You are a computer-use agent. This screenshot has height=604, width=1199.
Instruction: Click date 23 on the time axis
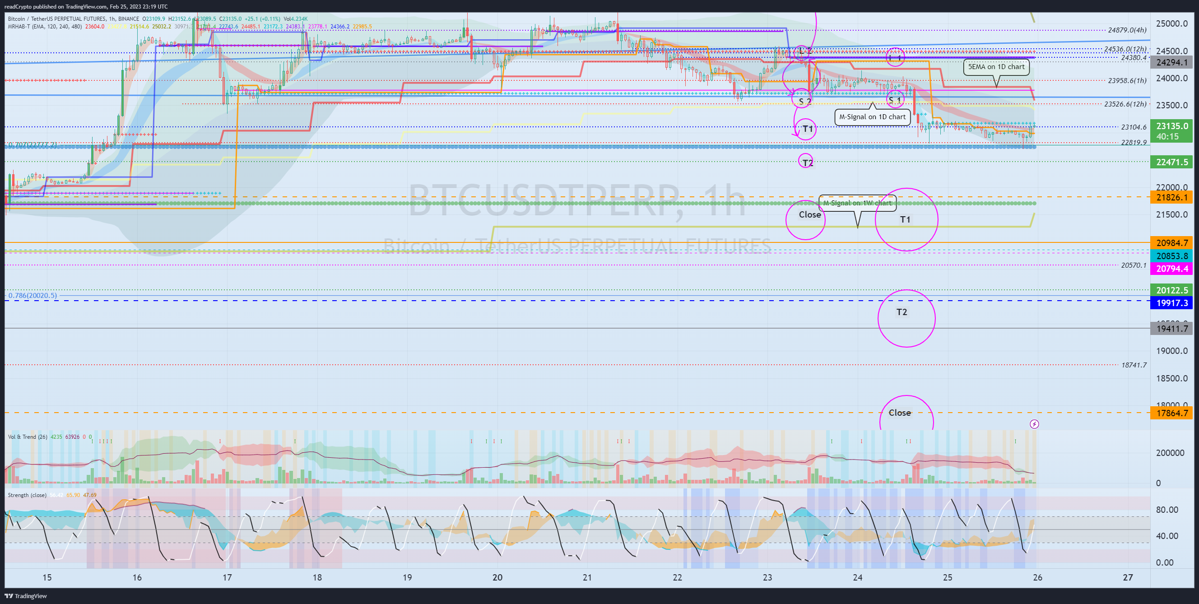pos(767,577)
